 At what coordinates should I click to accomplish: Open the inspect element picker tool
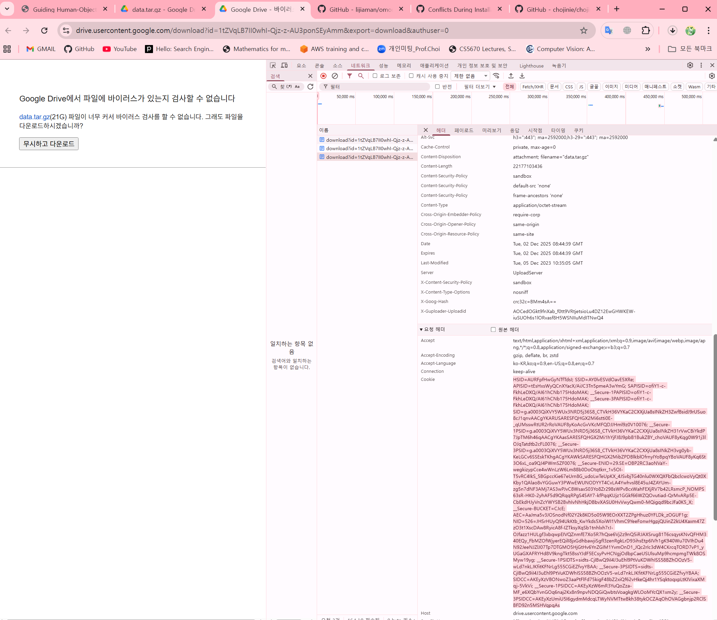pyautogui.click(x=273, y=65)
